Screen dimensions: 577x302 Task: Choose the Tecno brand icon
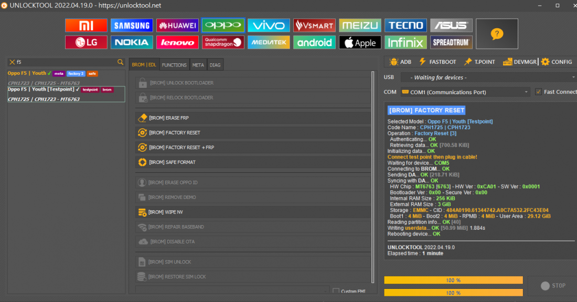(x=405, y=25)
